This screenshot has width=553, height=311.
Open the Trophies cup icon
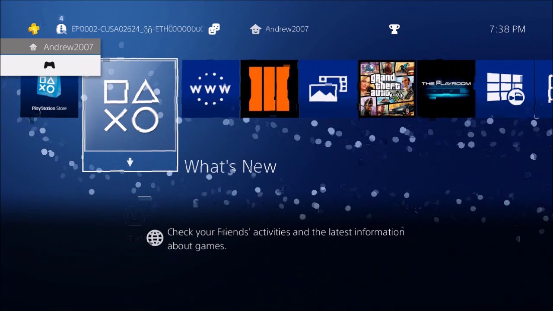[394, 29]
